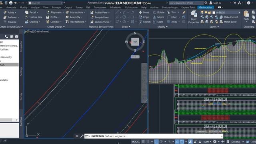The image size is (256, 144).
Task: Click the Pipe Network tool
Action: 76,22
